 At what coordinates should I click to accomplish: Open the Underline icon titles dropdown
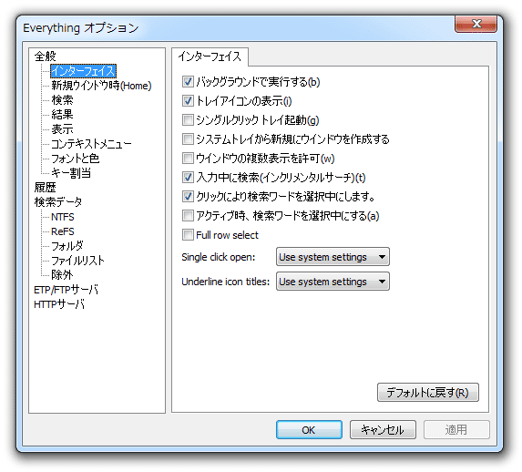point(333,282)
